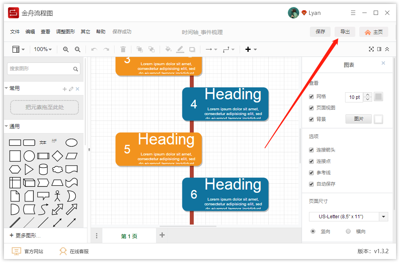This screenshot has width=400, height=263.
Task: Select the callout speech bubble shape
Action: tap(43, 196)
